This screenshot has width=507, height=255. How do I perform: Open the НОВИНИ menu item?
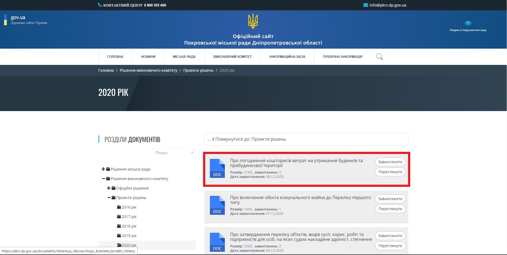(148, 56)
